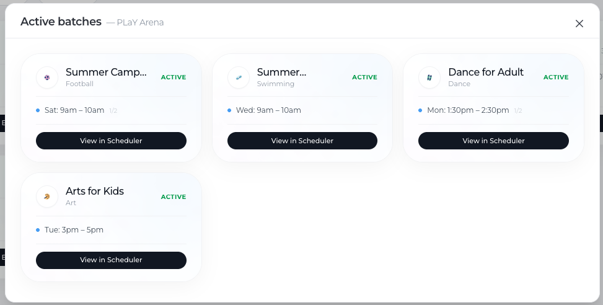View Swimming batch in Scheduler
Viewport: 603px width, 305px height.
302,141
